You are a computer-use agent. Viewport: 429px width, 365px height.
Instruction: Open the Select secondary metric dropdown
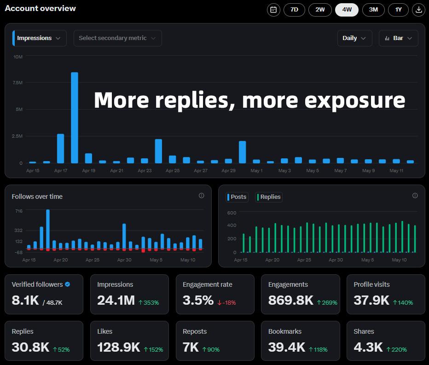click(117, 38)
